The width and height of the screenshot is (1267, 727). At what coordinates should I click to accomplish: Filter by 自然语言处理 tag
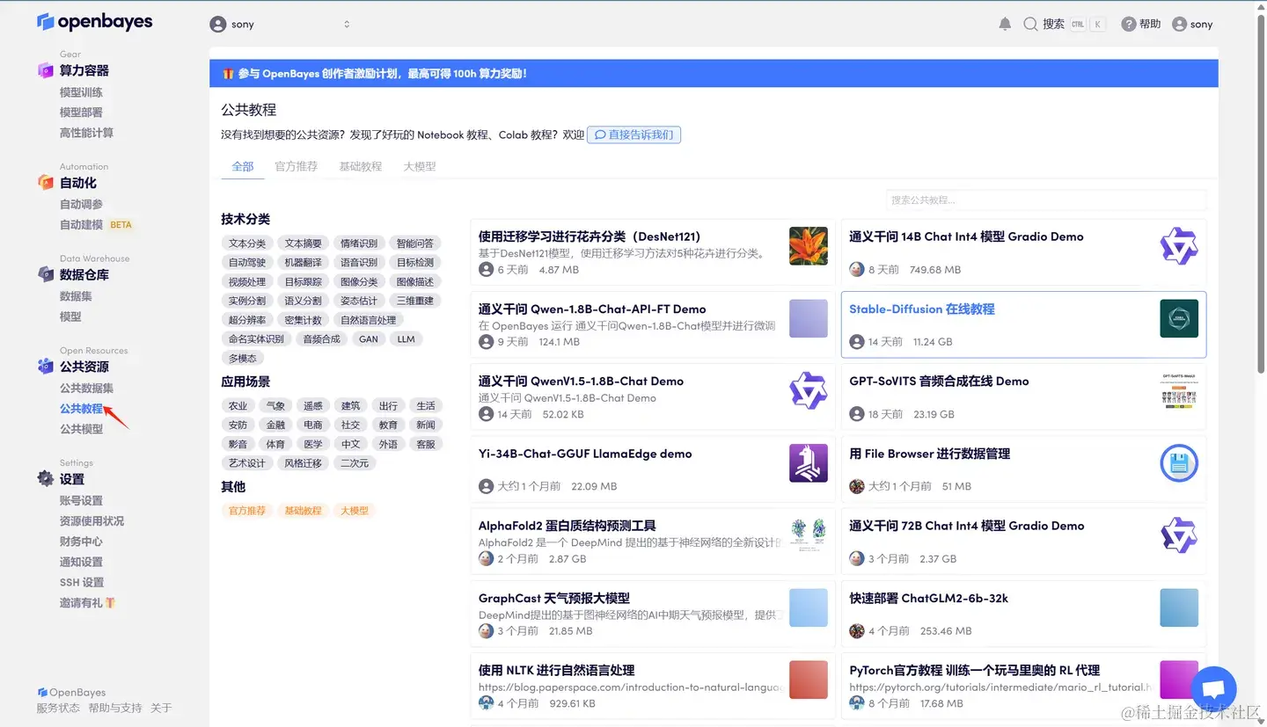coord(369,320)
